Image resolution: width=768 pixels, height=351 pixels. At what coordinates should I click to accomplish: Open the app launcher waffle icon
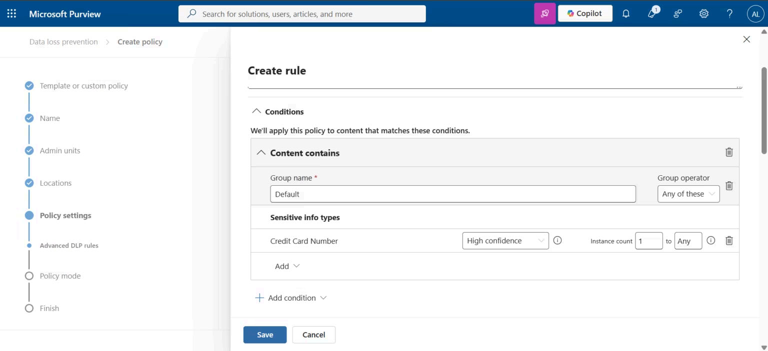coord(11,13)
